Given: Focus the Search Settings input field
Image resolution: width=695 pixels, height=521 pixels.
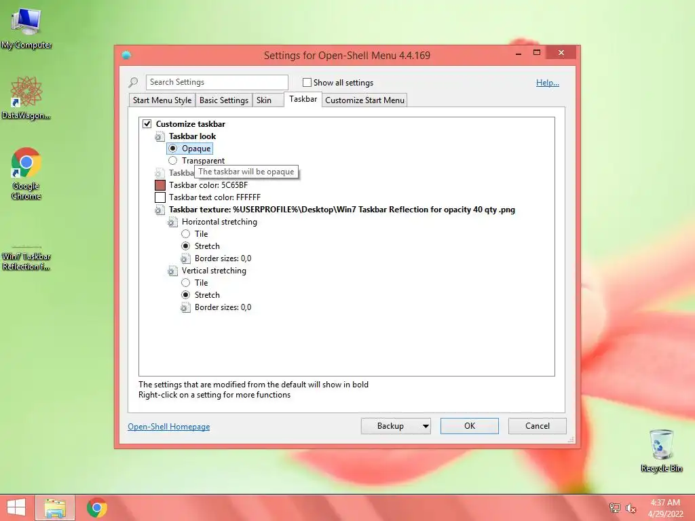Looking at the screenshot, I should (x=217, y=82).
